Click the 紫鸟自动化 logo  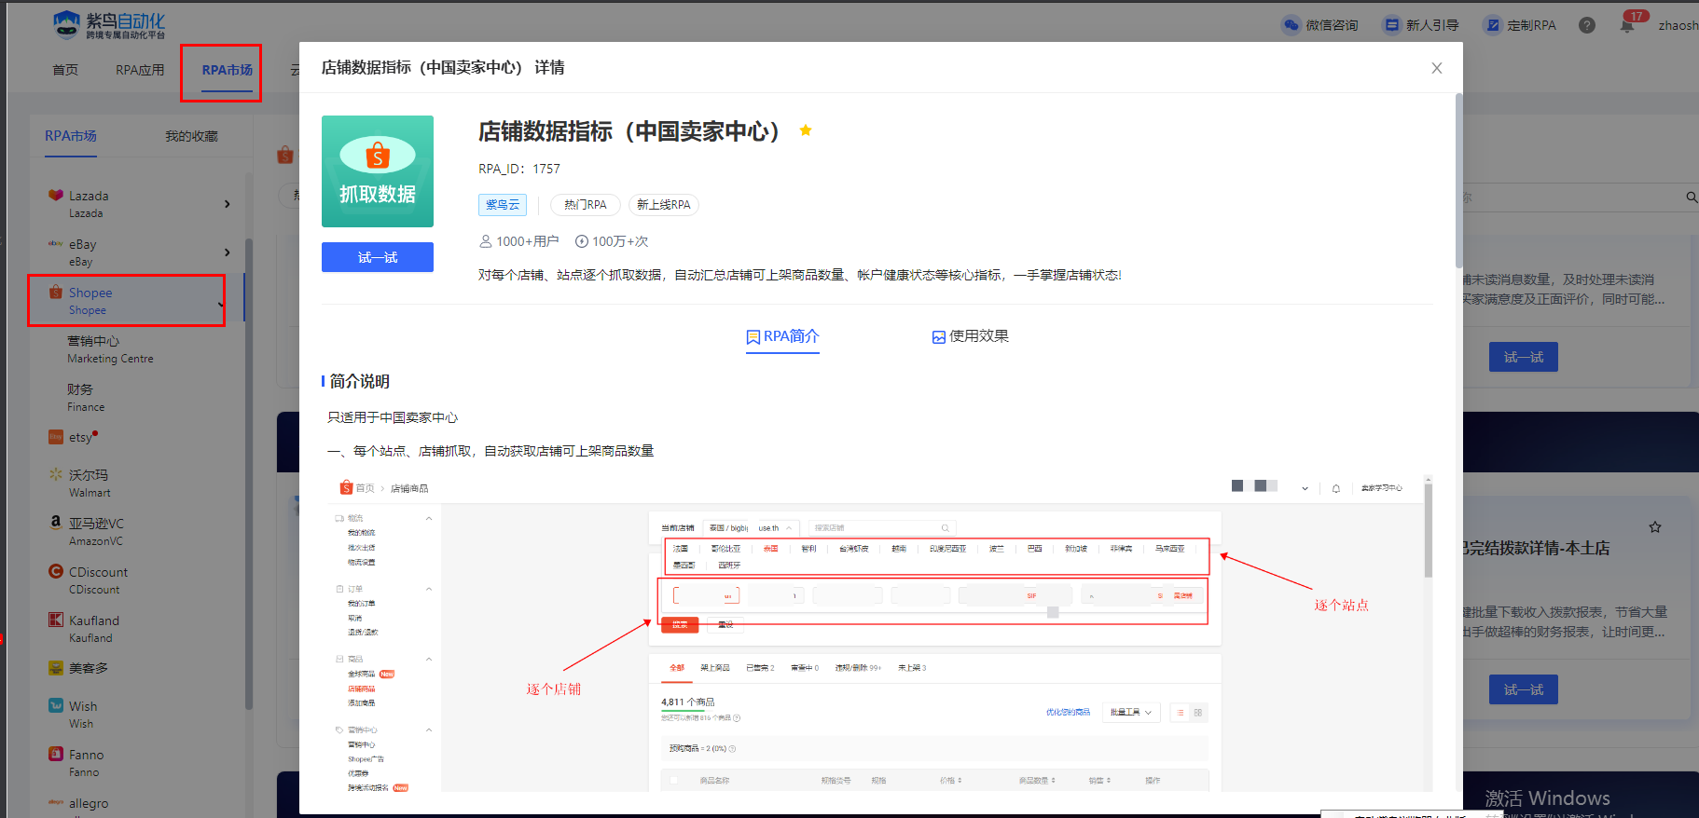tap(109, 25)
